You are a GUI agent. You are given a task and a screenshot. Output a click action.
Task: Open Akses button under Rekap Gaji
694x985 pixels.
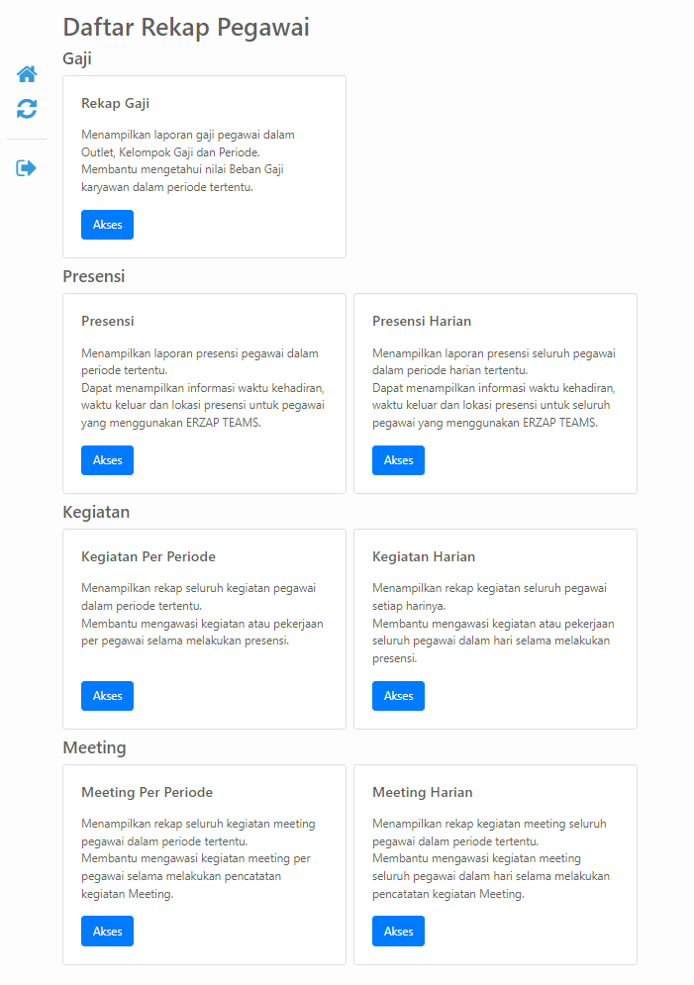coord(107,225)
